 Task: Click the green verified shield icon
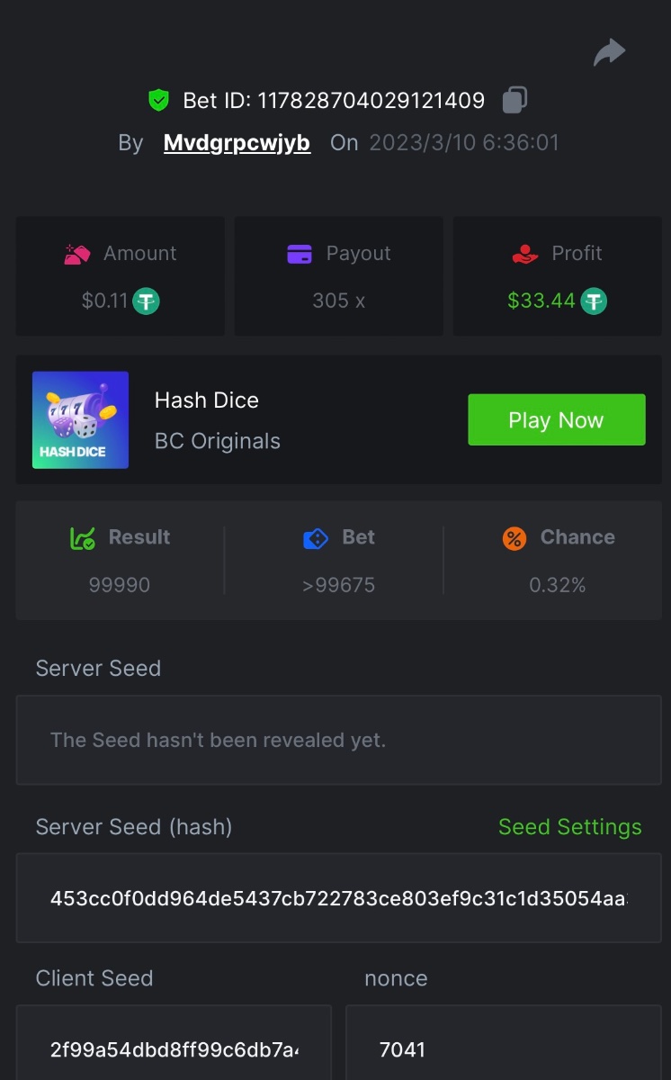point(159,100)
